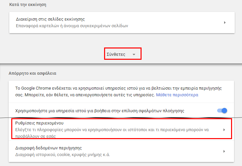Click the arrow icon beside Ρυθμίσεις περιεχομένου
Screen dimensions: 242x166
pos(224,129)
